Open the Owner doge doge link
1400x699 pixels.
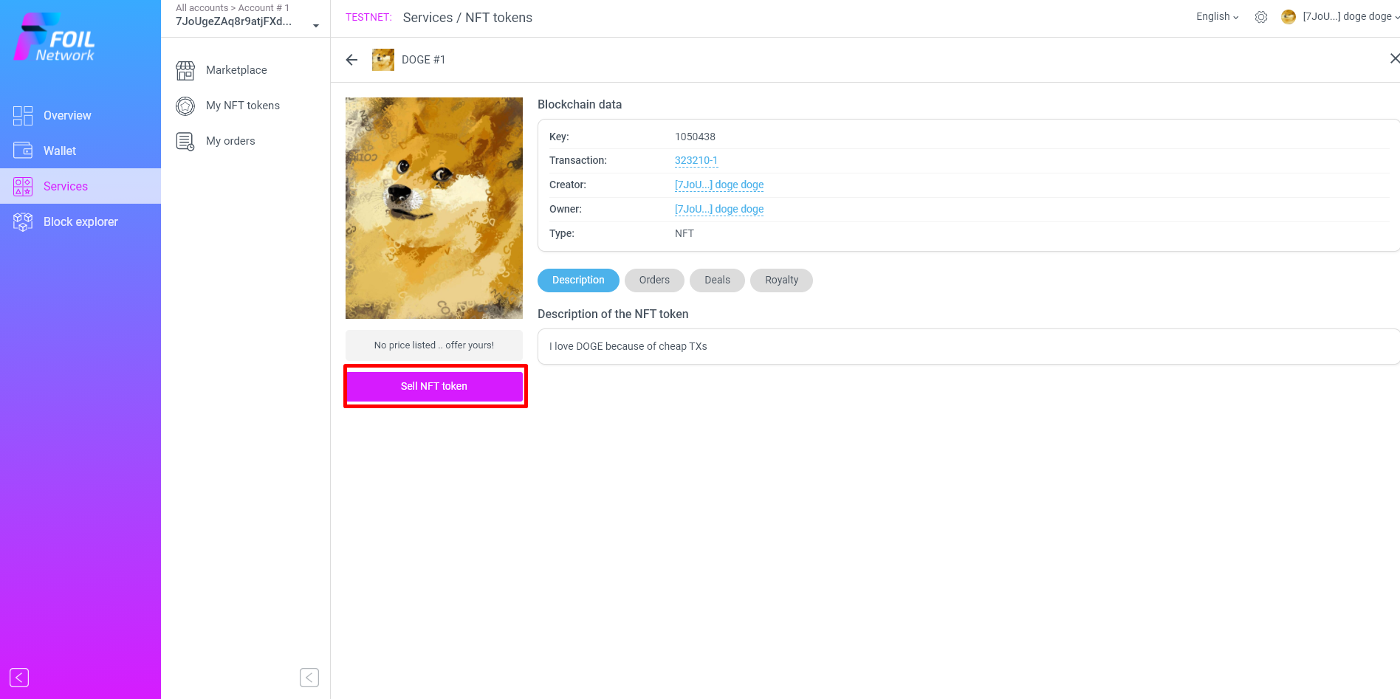[x=719, y=209]
